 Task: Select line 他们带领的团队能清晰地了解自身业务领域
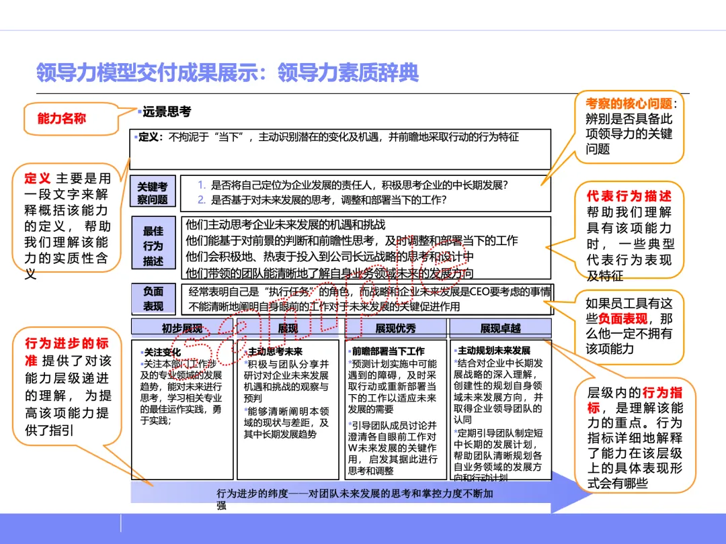pyautogui.click(x=329, y=273)
